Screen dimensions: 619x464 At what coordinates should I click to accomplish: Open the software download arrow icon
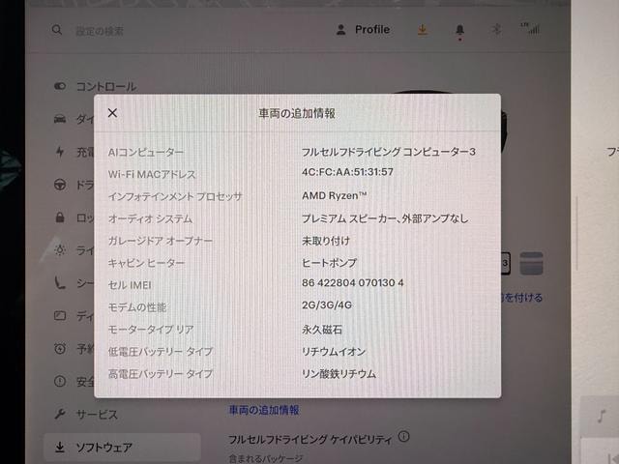tap(423, 30)
